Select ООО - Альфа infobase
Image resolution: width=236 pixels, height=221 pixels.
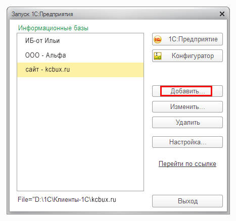coord(80,56)
